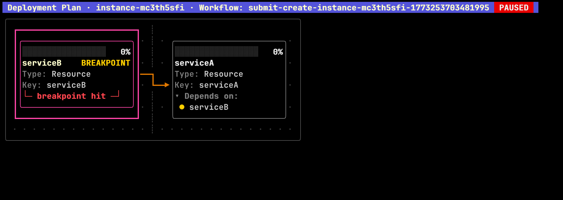This screenshot has height=200, width=563.
Task: Select serviceB dependency entry under Depends on
Action: 209,107
